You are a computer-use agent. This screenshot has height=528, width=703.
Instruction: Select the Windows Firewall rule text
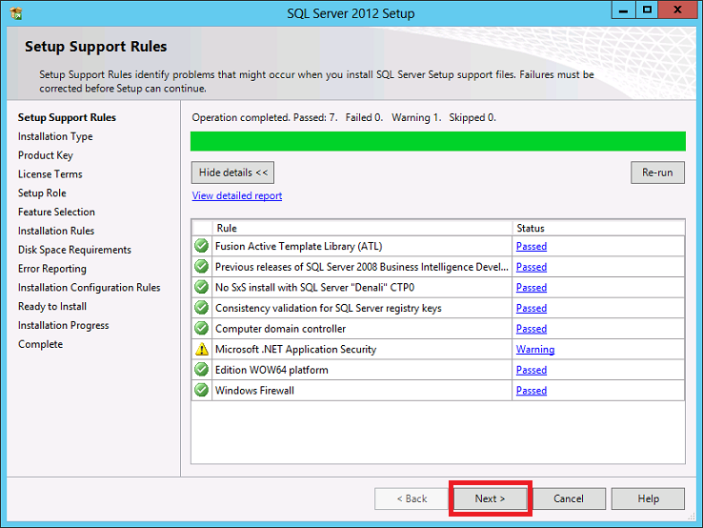tap(254, 391)
